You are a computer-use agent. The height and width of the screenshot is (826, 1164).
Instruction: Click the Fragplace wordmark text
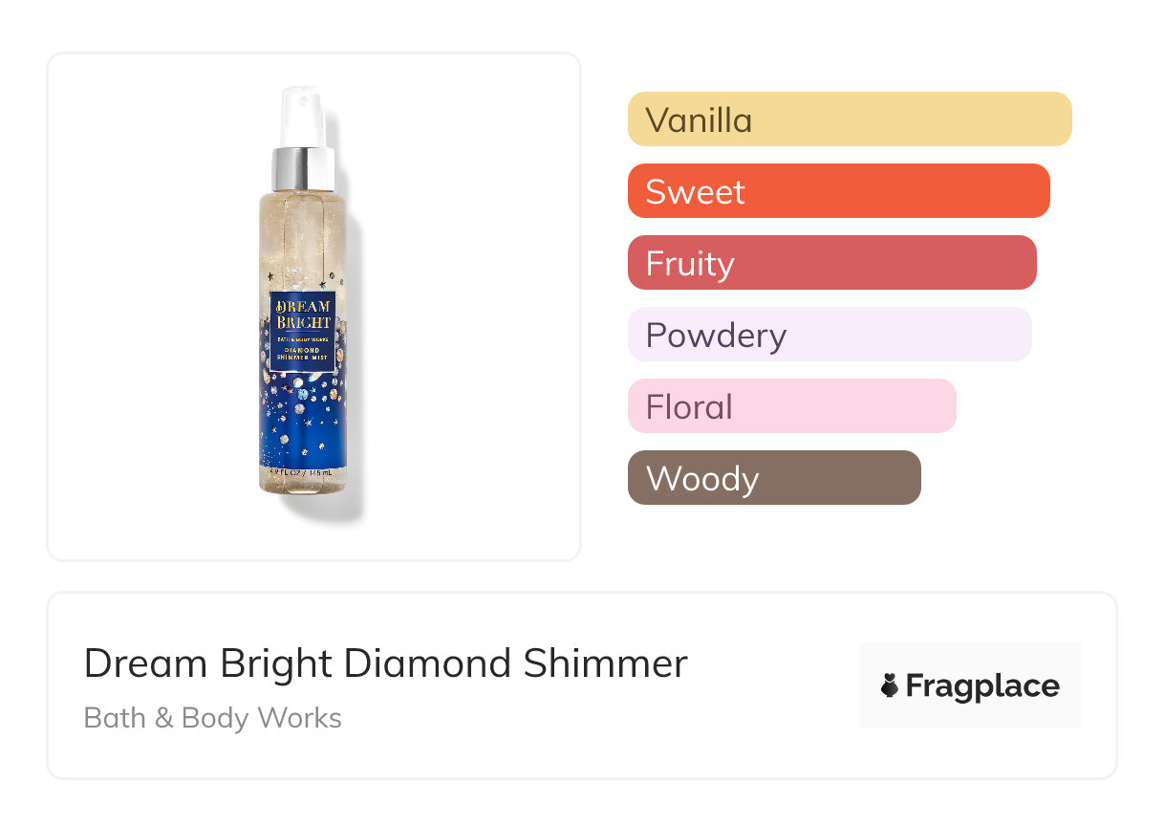(982, 685)
